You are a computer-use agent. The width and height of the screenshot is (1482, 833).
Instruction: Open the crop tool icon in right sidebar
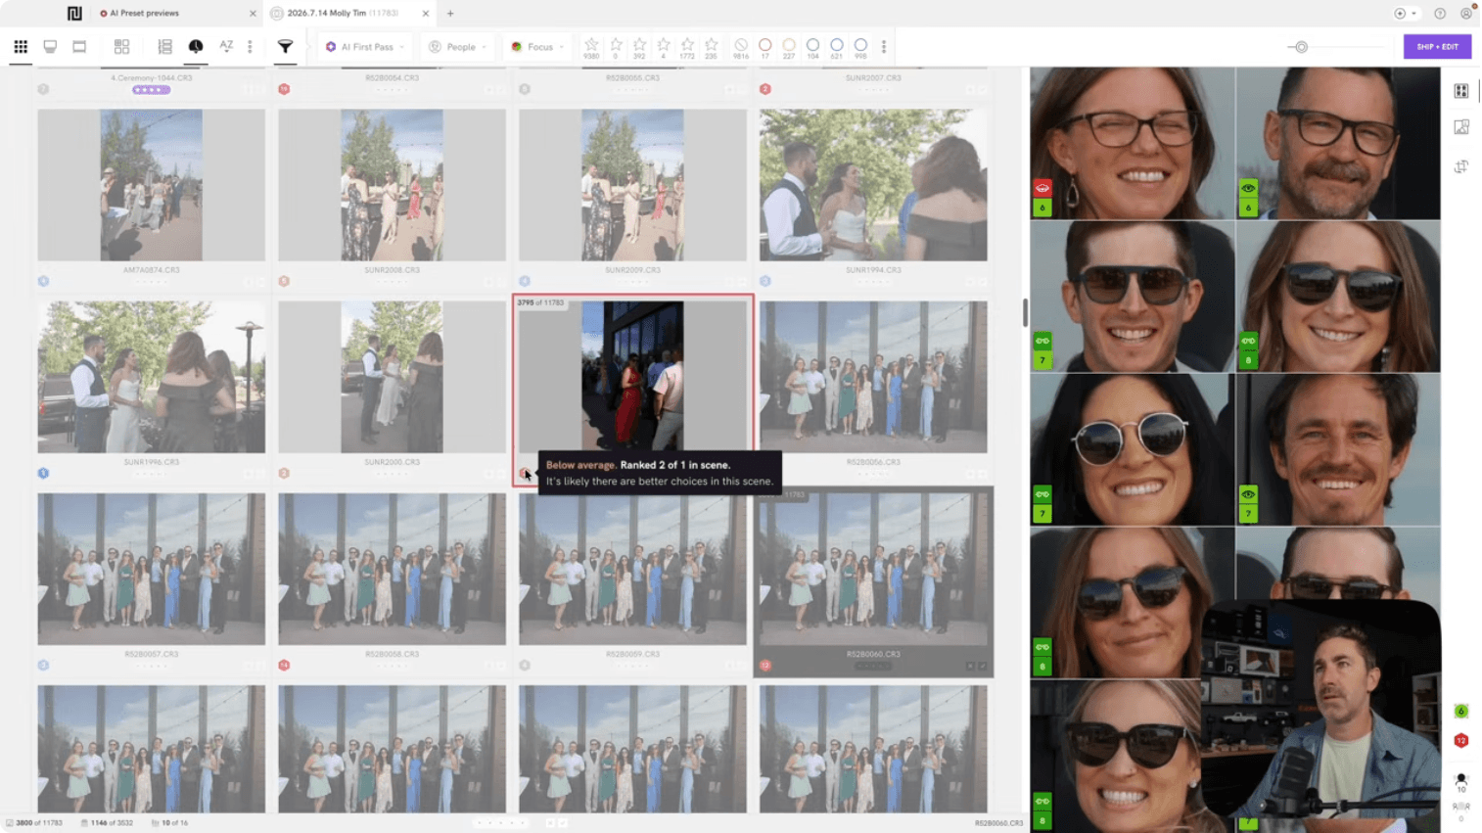[1460, 166]
